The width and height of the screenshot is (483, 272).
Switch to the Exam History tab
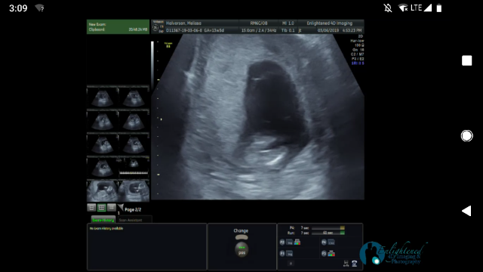point(103,220)
